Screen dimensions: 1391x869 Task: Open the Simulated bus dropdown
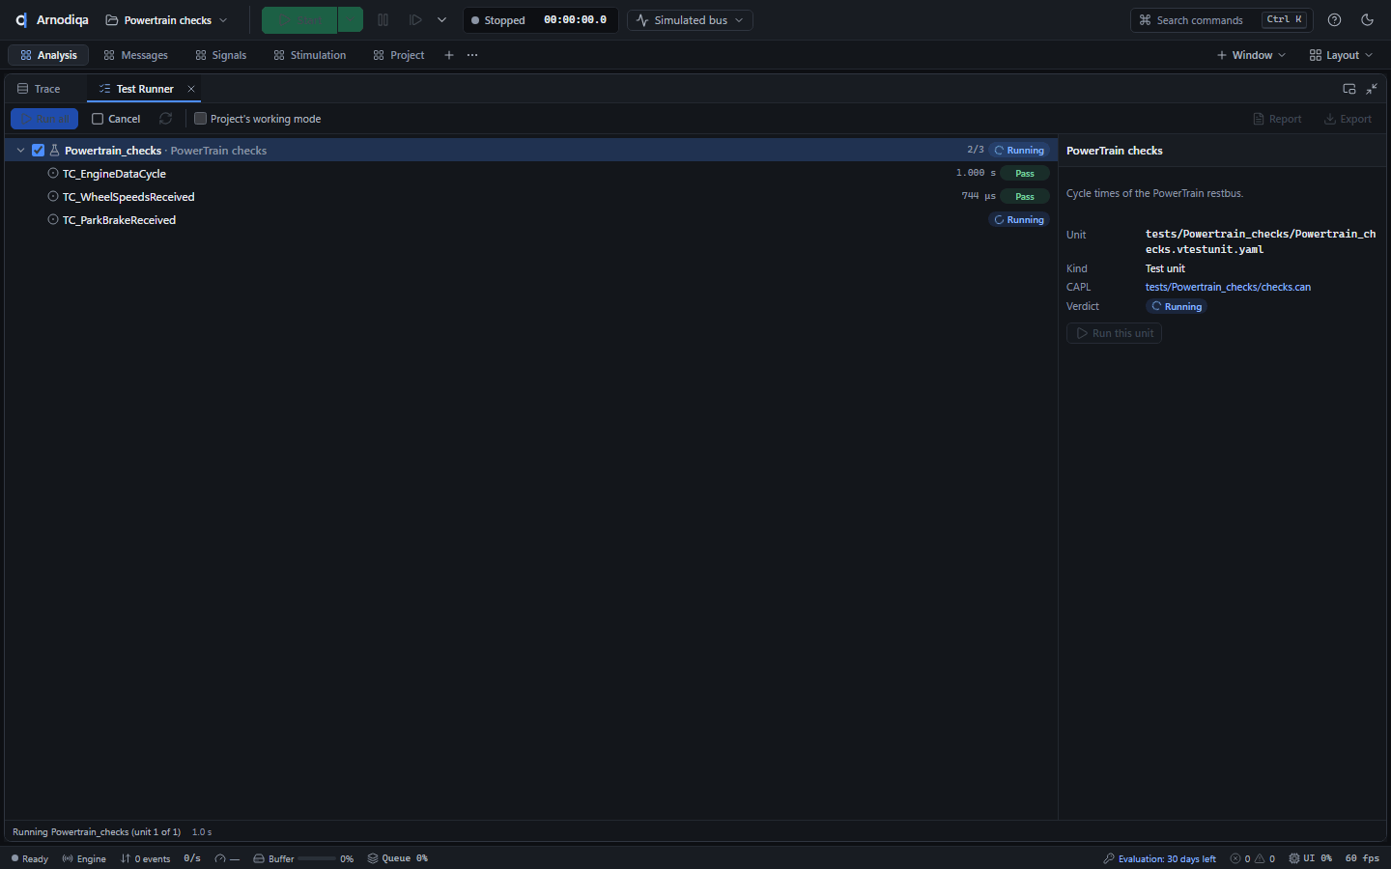[x=690, y=20]
